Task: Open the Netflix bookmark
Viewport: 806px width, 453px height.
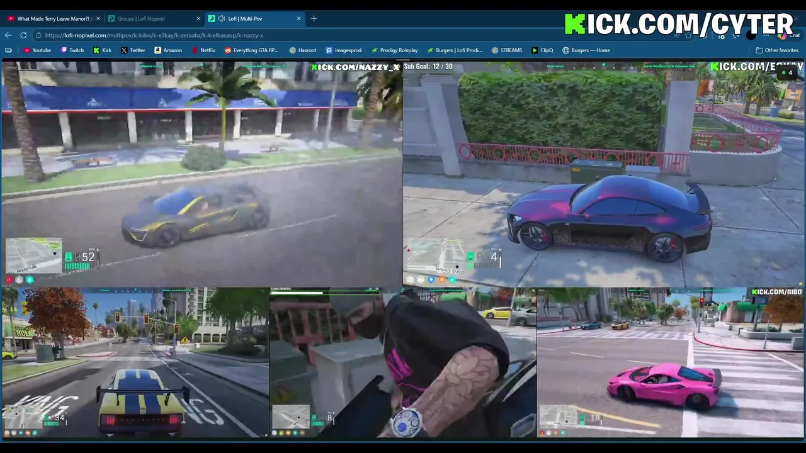Action: click(203, 50)
